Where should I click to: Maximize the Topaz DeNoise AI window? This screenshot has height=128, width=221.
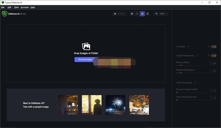pyautogui.click(x=210, y=2)
